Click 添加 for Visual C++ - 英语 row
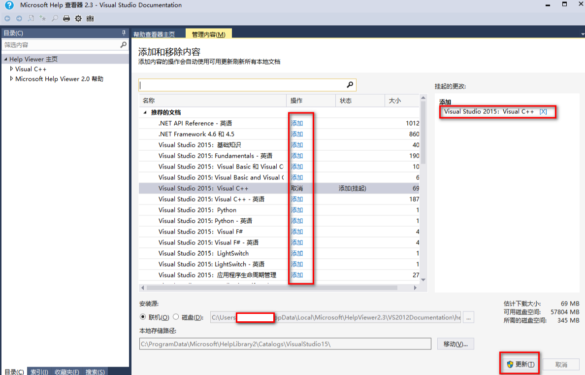 (x=297, y=199)
